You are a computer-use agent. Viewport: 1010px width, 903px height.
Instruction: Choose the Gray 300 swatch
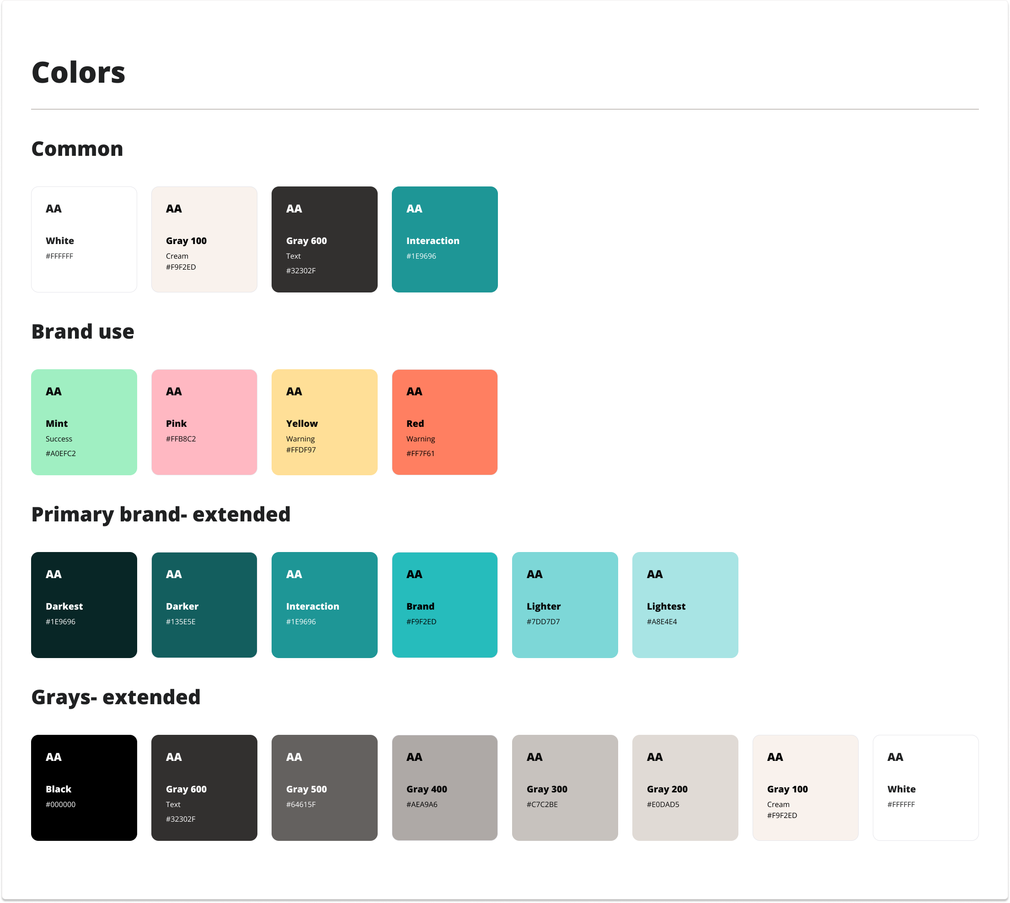[x=565, y=787]
